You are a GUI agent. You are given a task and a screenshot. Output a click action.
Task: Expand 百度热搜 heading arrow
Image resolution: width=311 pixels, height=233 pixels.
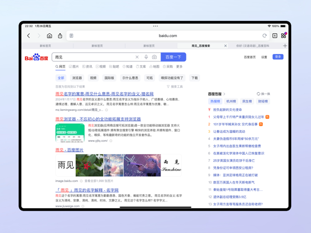pos(224,94)
